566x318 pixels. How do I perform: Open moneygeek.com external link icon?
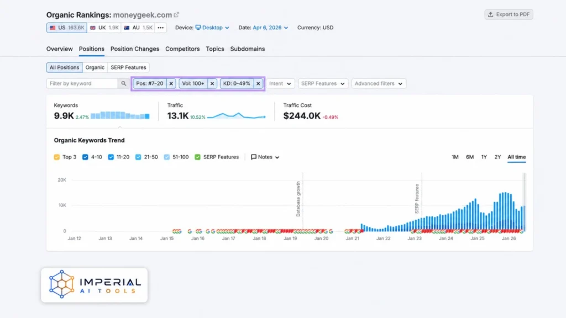click(176, 15)
